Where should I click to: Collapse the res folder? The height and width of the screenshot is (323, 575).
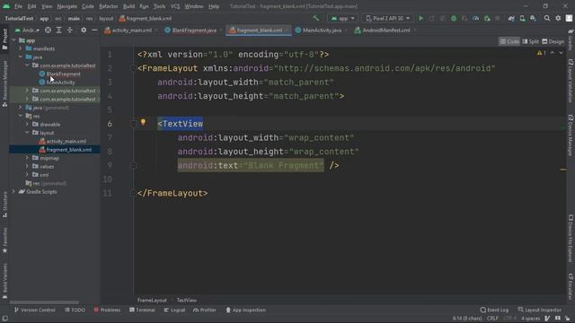pyautogui.click(x=21, y=116)
